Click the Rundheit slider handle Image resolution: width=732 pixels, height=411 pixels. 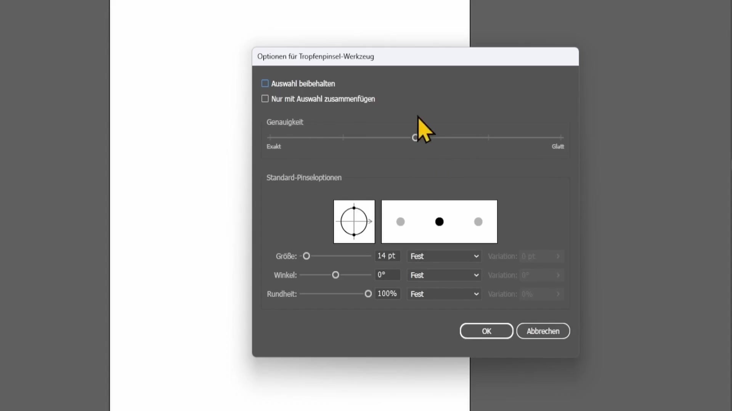click(x=368, y=294)
